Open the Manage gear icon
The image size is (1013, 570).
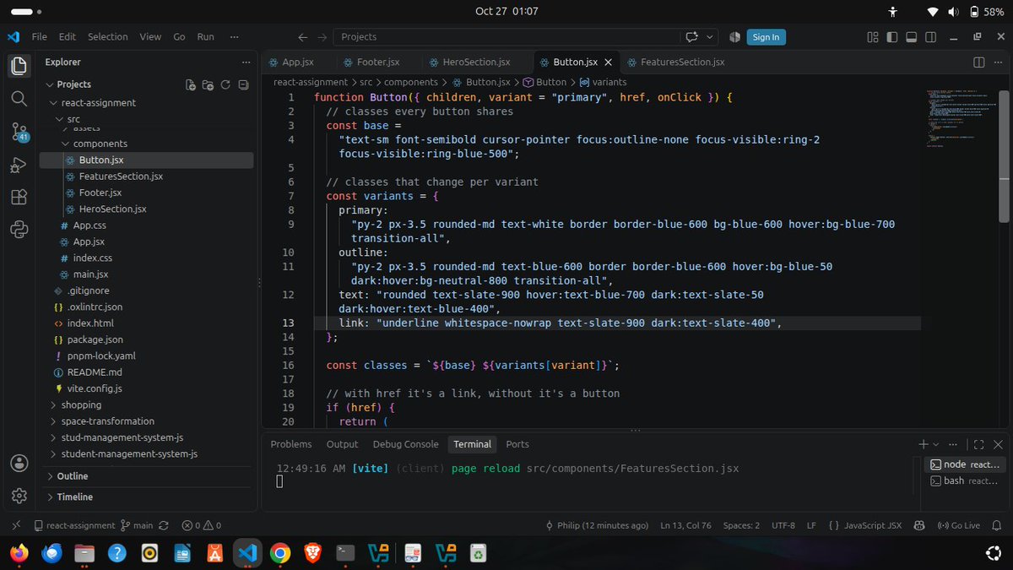click(x=19, y=496)
